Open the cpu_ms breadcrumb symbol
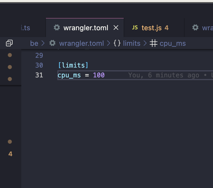Image resolution: width=213 pixels, height=188 pixels. (173, 44)
